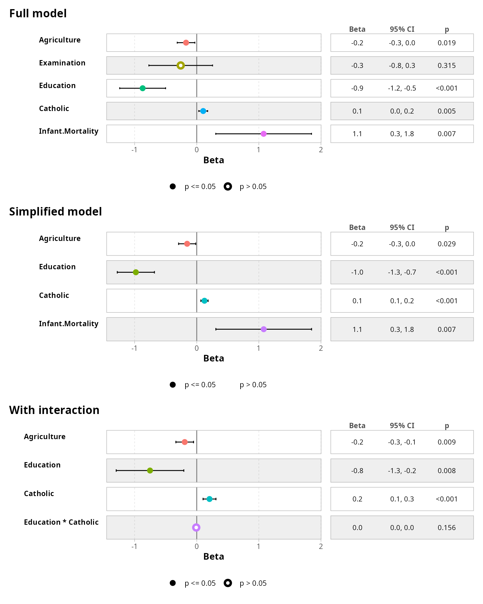Click the Infant.Mortality label in Simplified model
The height and width of the screenshot is (604, 483).
pos(69,324)
